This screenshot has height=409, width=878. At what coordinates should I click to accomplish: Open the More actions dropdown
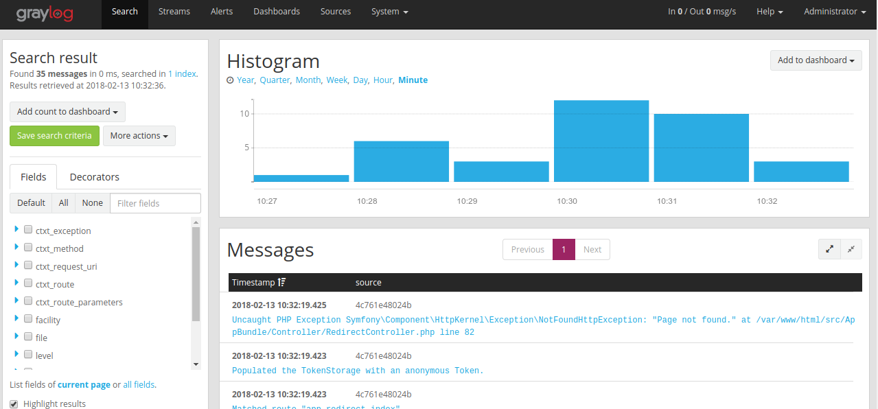139,135
